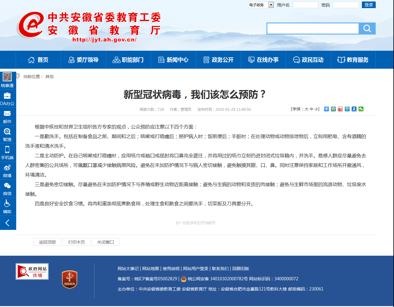Open 皖事通 QR code in sidebar
The width and height of the screenshot is (394, 307).
7,77
